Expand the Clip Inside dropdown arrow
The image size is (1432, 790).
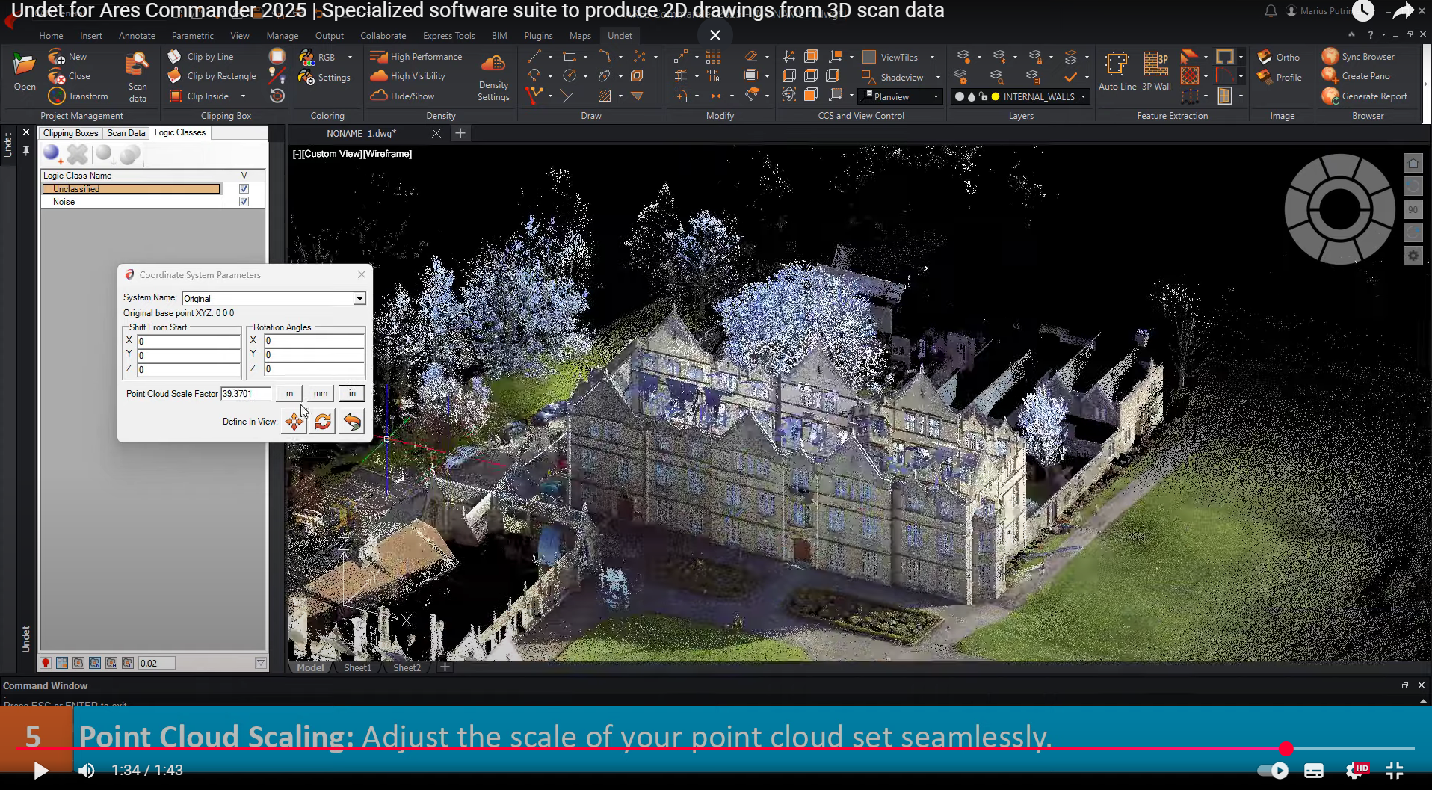pyautogui.click(x=243, y=96)
